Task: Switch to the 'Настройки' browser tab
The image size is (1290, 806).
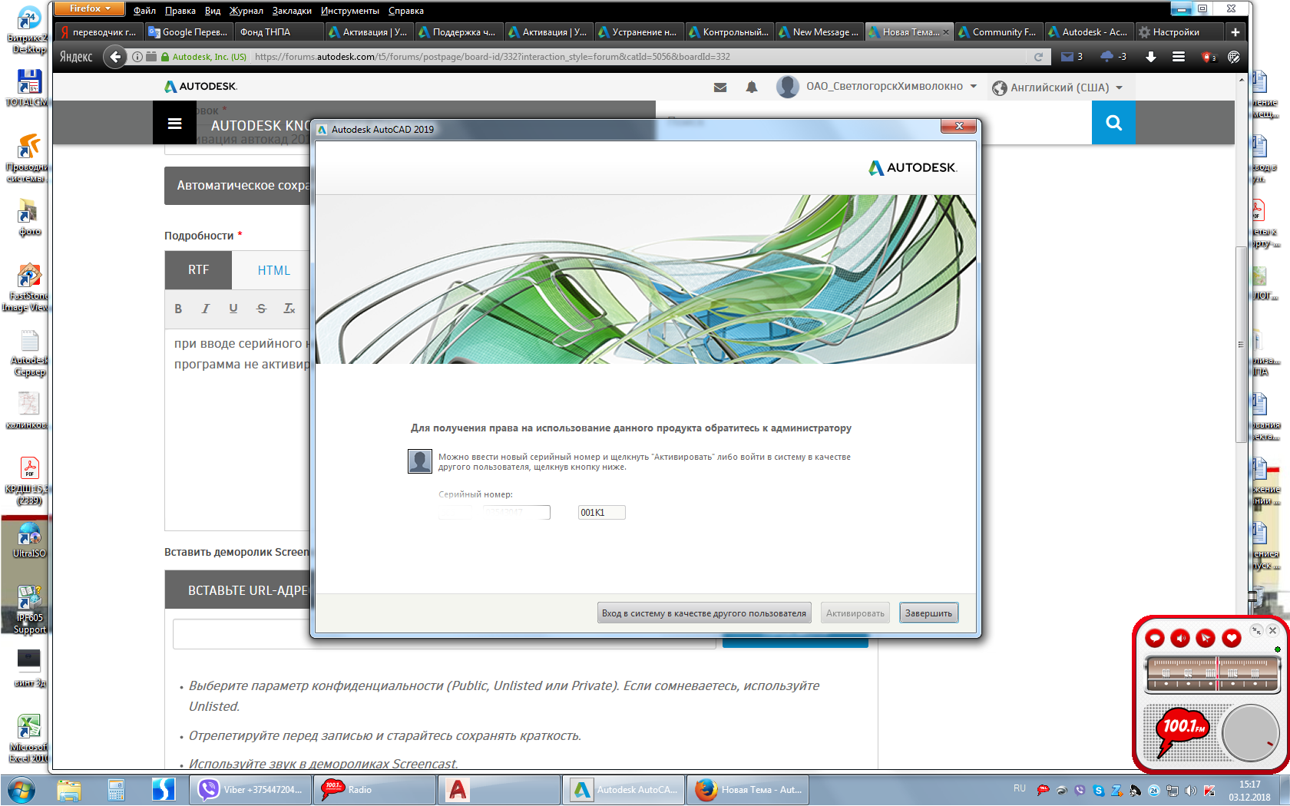Action: coord(1178,32)
